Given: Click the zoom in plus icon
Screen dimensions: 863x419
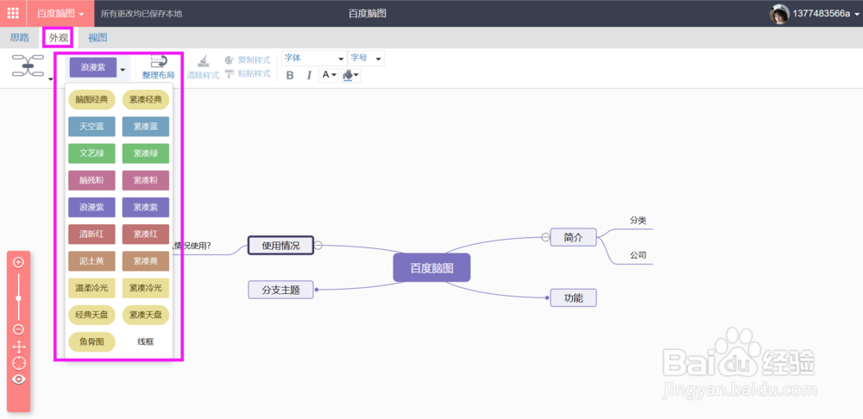Looking at the screenshot, I should pos(18,262).
